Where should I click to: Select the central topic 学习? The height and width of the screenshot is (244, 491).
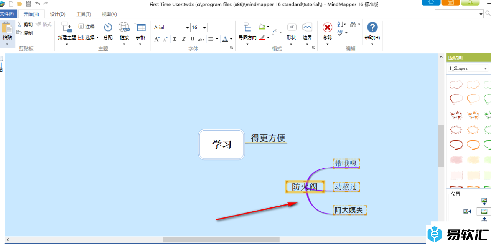[222, 144]
